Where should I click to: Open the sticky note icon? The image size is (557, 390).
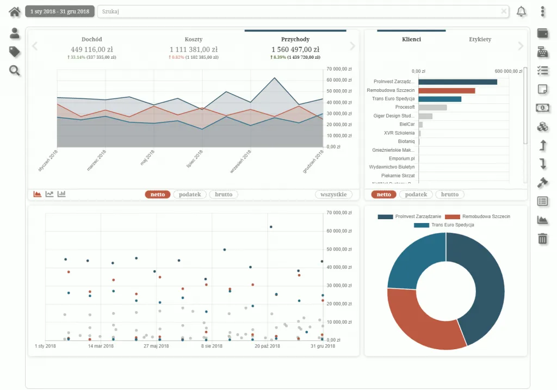542,89
